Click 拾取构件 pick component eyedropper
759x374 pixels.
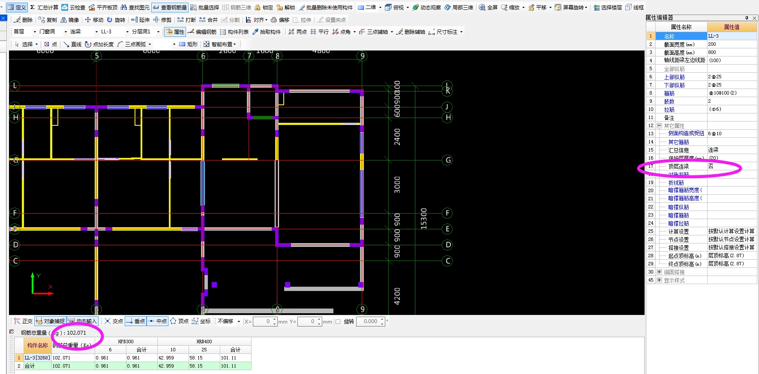[266, 32]
